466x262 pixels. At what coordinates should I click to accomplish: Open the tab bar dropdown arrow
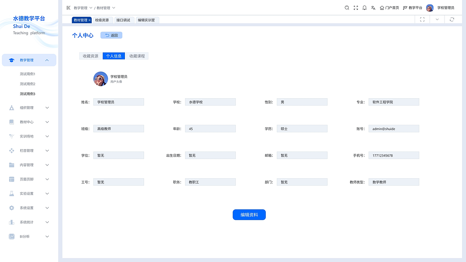(x=437, y=20)
